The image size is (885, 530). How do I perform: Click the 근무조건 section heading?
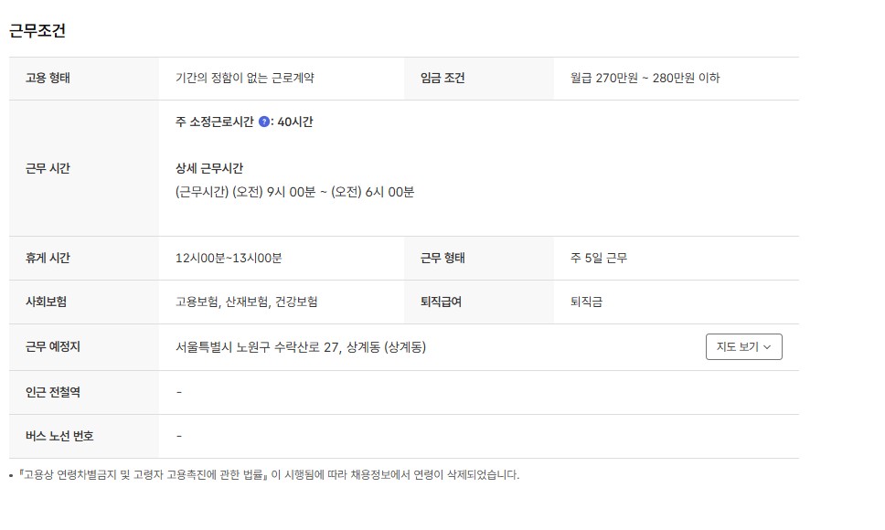[x=37, y=30]
